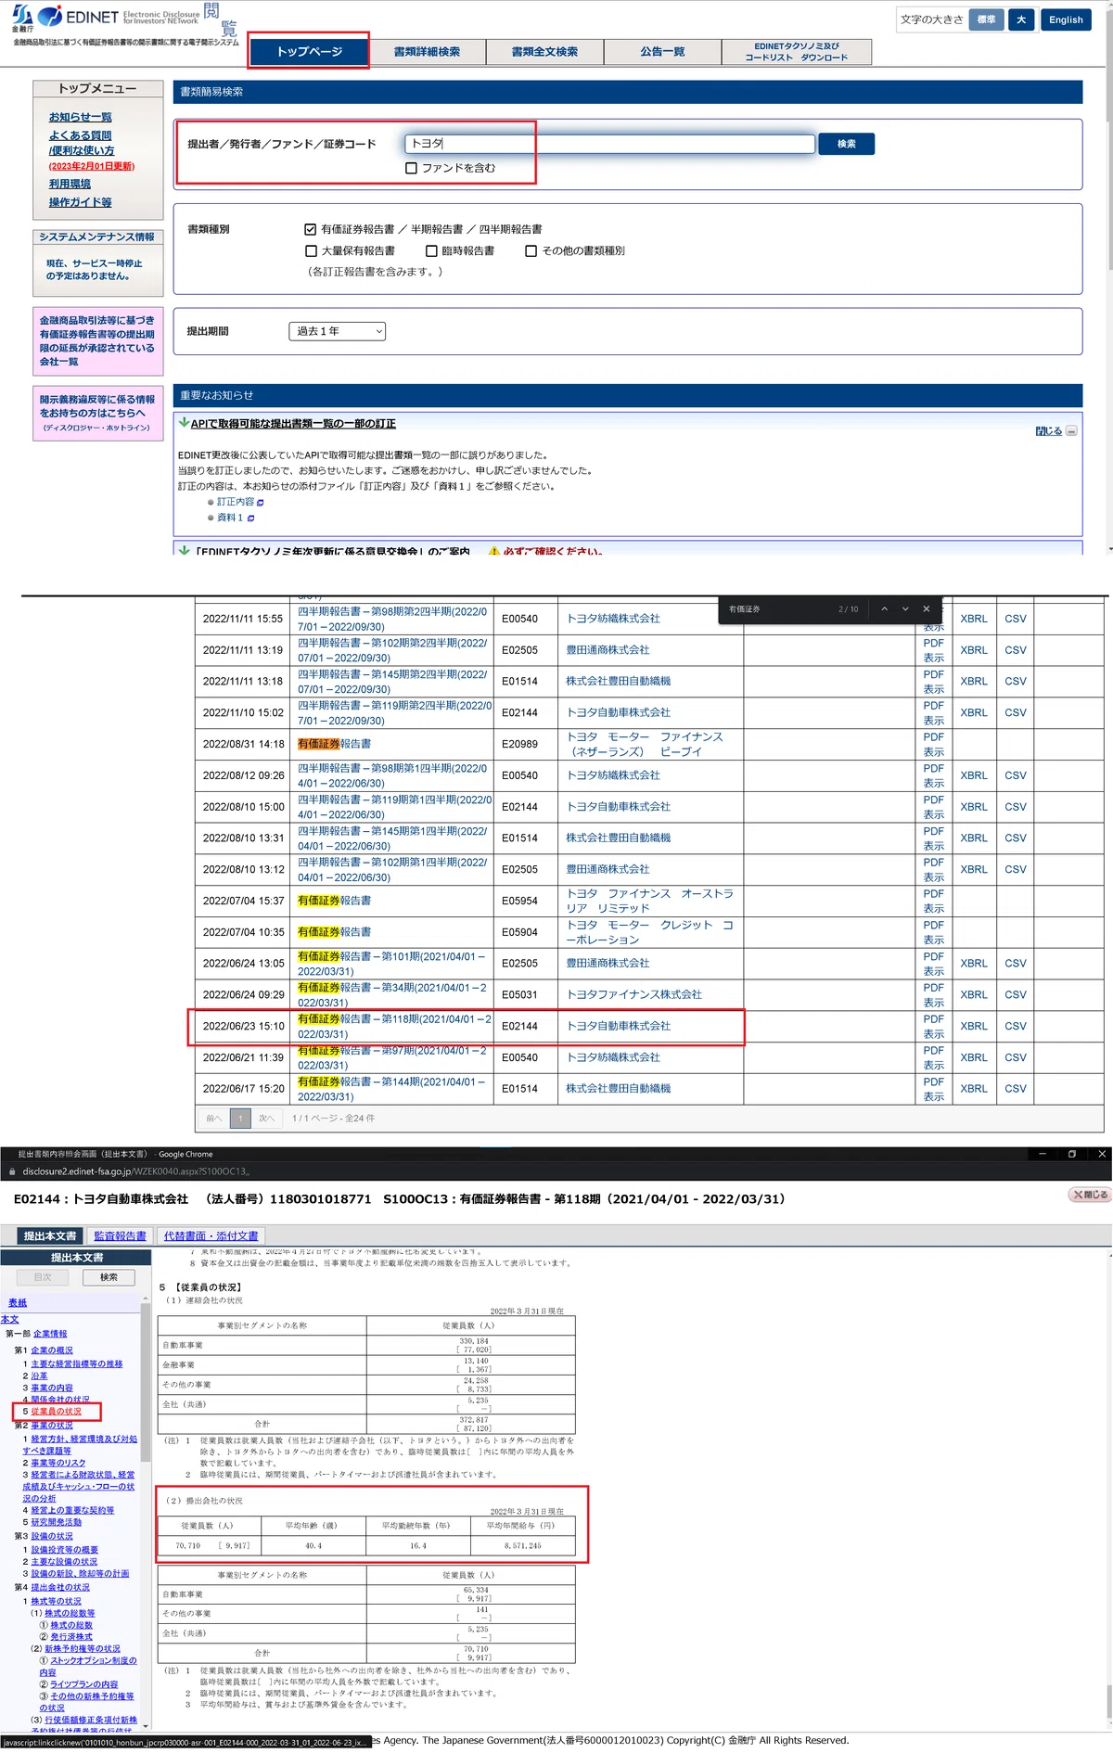Switch the site language to English
The width and height of the screenshot is (1113, 1753).
click(x=1066, y=19)
